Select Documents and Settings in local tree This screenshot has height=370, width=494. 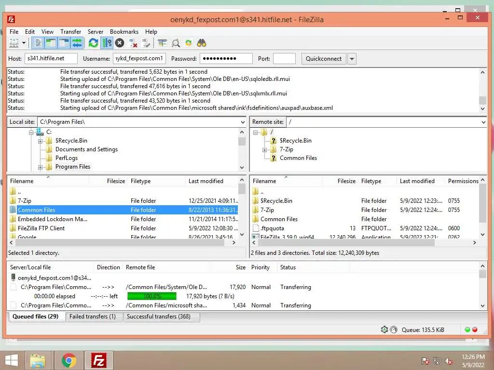click(x=86, y=149)
